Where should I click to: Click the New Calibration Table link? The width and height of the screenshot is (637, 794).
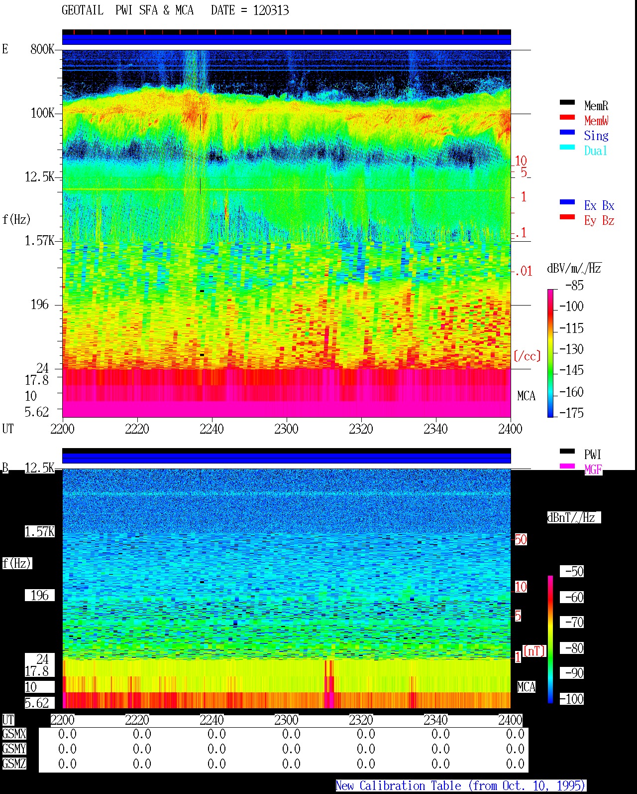(461, 786)
